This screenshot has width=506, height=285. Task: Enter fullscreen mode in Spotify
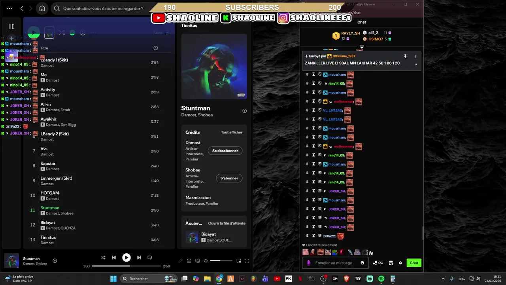[x=247, y=260]
